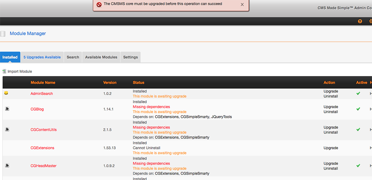Viewport: 372px width, 180px height.
Task: Toggle AdminSearch active green checkmark
Action: point(358,94)
